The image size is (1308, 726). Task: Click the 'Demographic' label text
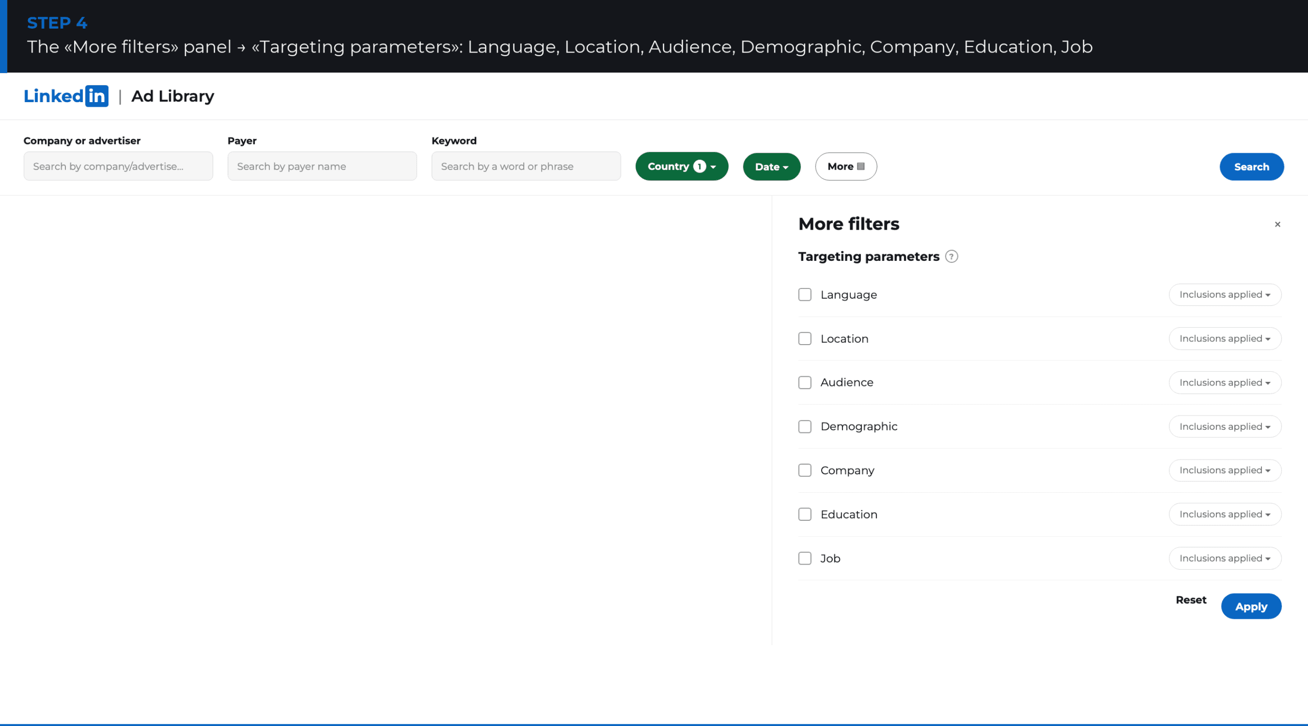tap(858, 426)
